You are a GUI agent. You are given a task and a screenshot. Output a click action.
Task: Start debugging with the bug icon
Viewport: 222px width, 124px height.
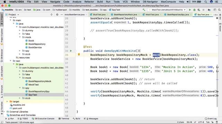tap(194, 10)
